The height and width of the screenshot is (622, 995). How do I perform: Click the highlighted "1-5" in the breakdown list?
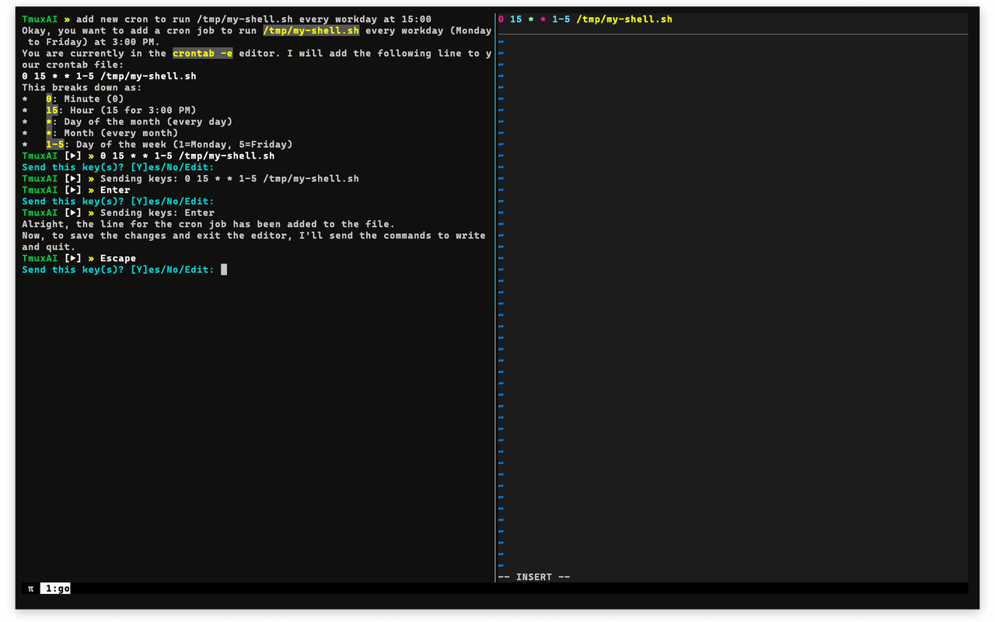coord(55,145)
